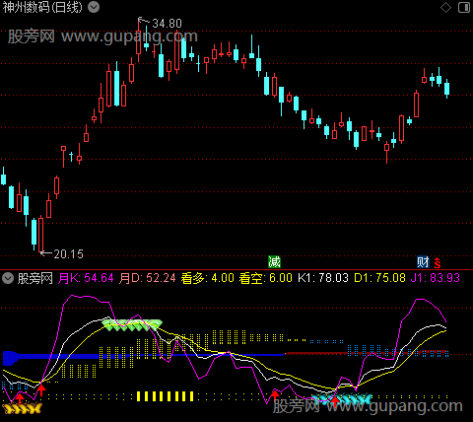Screen dimensions: 473x422
Task: Click the green 减 marker icon
Action: 274,262
